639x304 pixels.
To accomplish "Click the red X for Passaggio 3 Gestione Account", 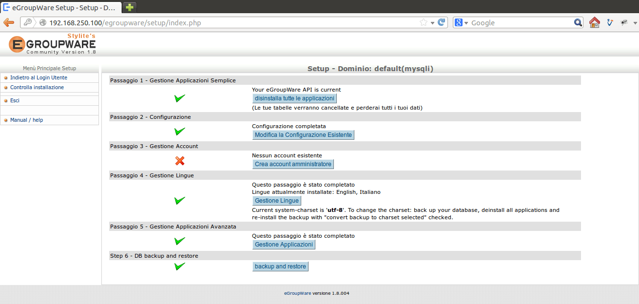I will click(x=180, y=161).
